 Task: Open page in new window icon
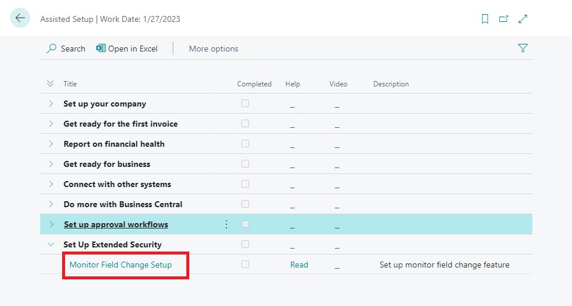click(504, 19)
